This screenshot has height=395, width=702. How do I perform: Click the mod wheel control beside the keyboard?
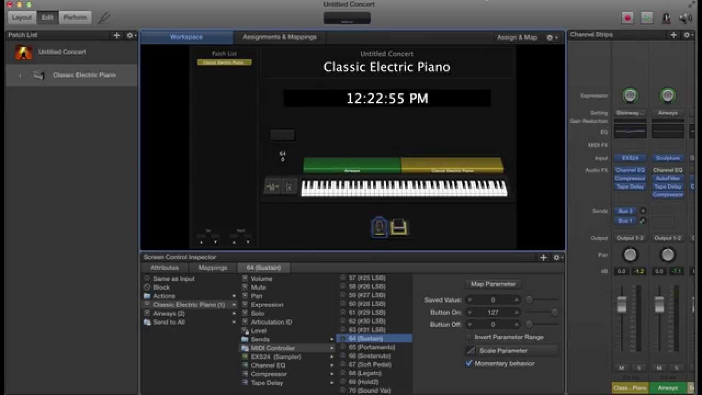(289, 187)
